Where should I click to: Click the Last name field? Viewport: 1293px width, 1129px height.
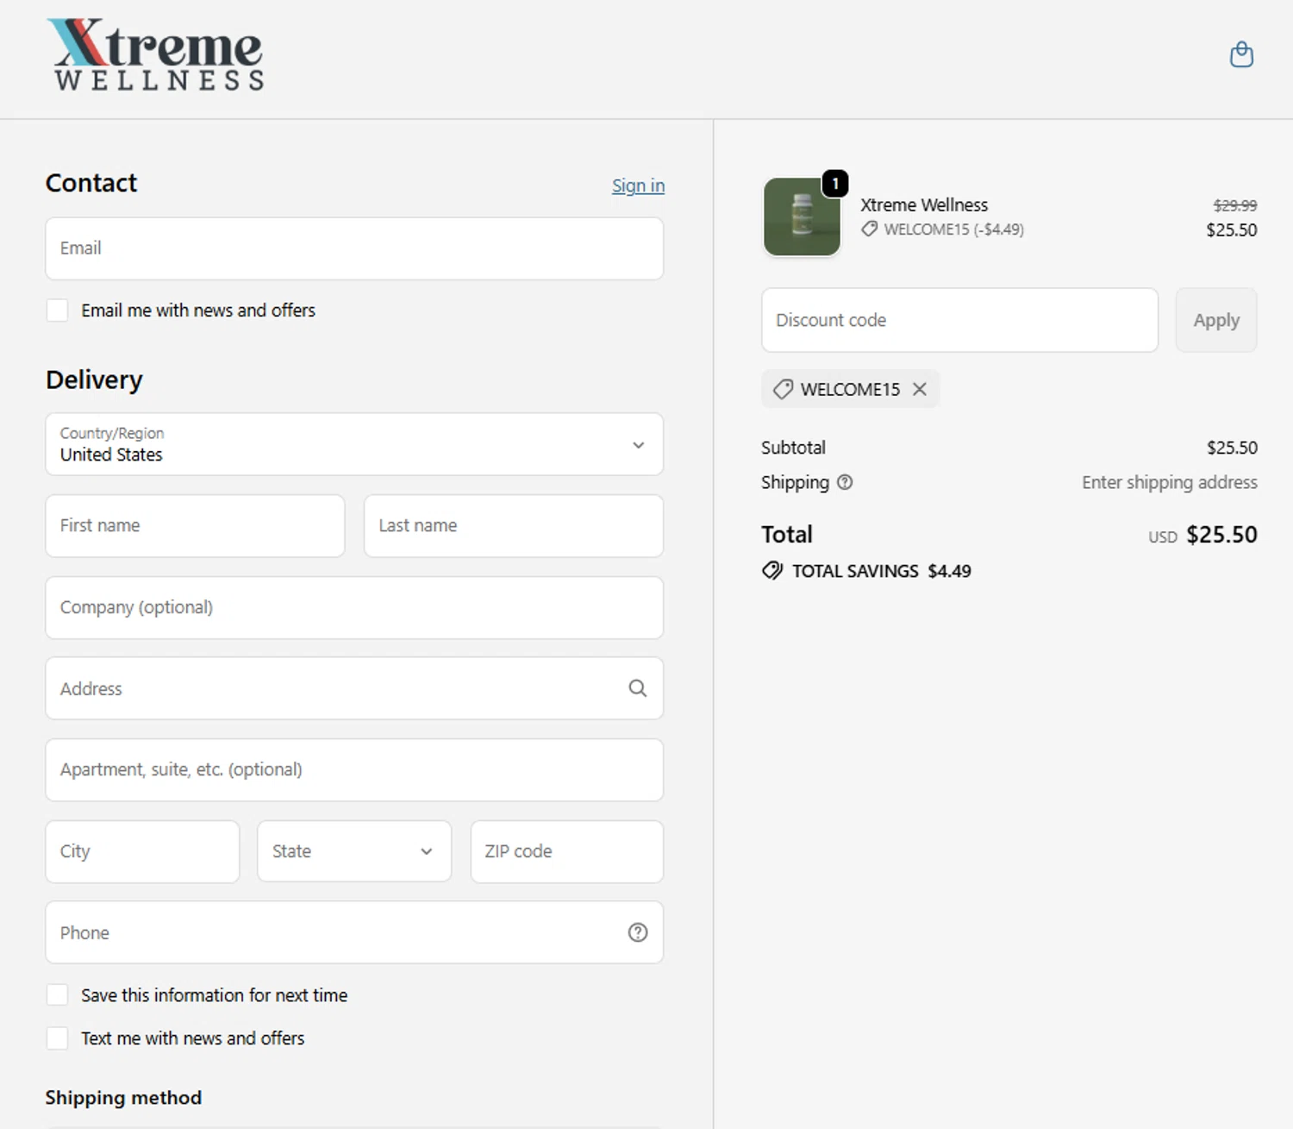point(514,525)
